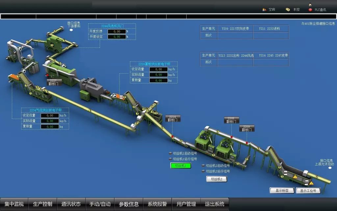This screenshot has height=211, width=337.
Task: Click the 显示工位号 button
Action: [308, 191]
